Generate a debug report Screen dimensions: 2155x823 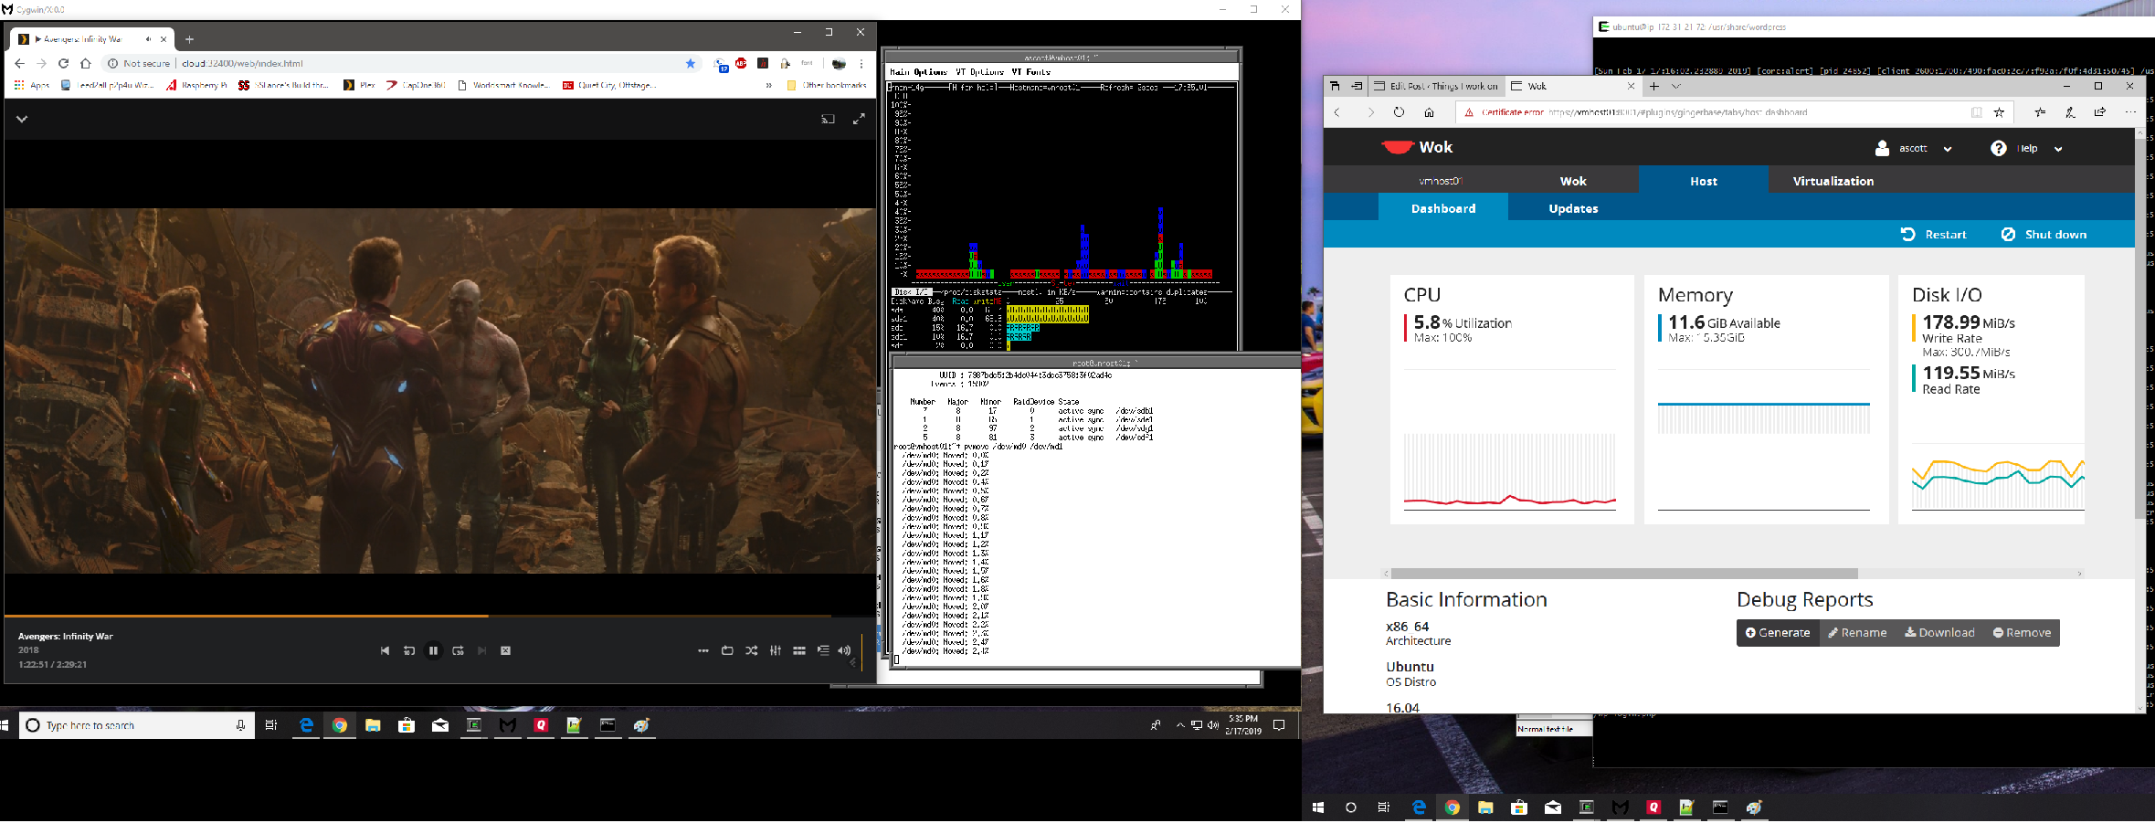[x=1778, y=632]
